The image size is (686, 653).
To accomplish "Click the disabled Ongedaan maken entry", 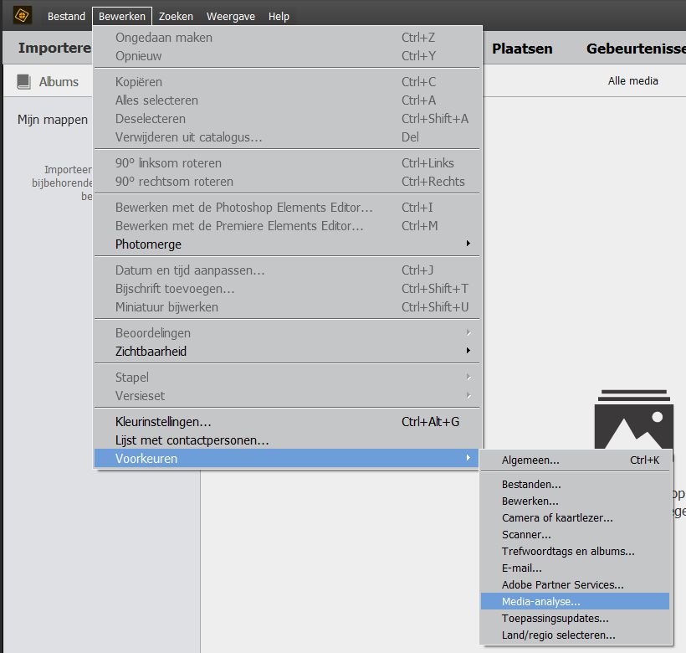I will (x=287, y=38).
